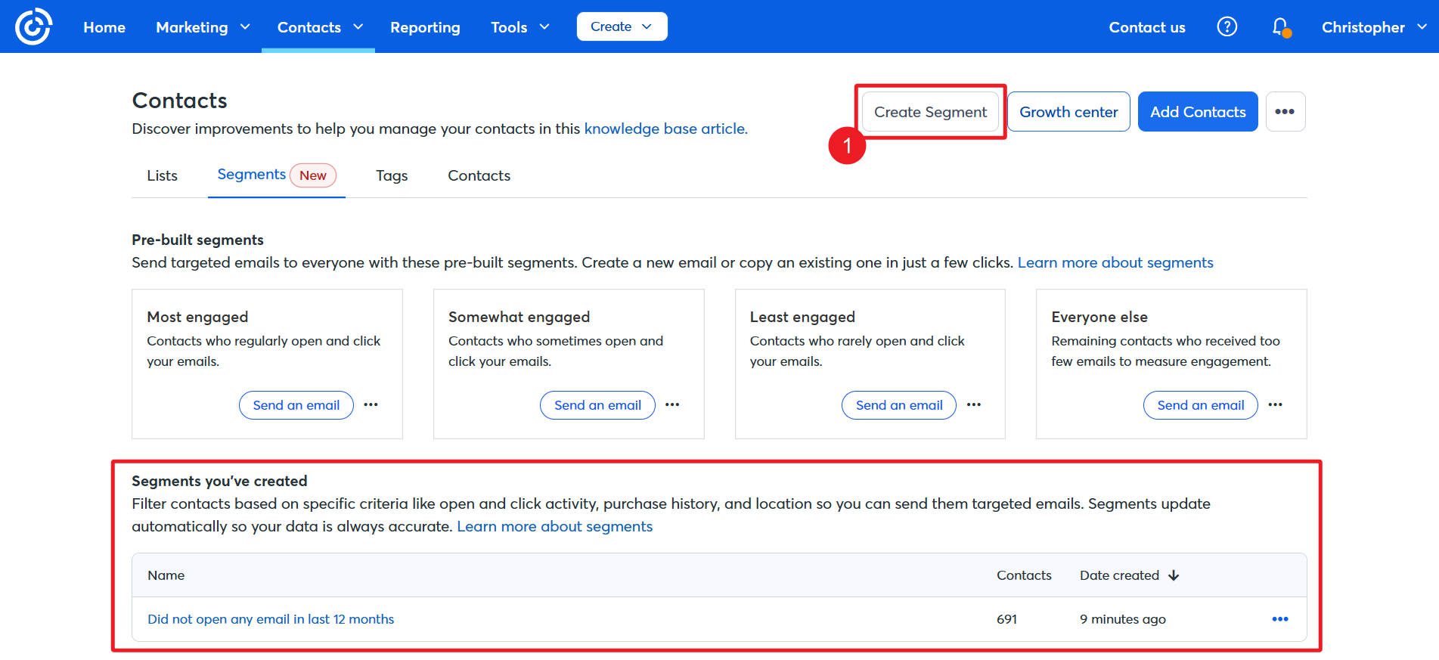This screenshot has height=660, width=1439.
Task: Open Most engaged segment options ellipsis
Action: coord(371,405)
